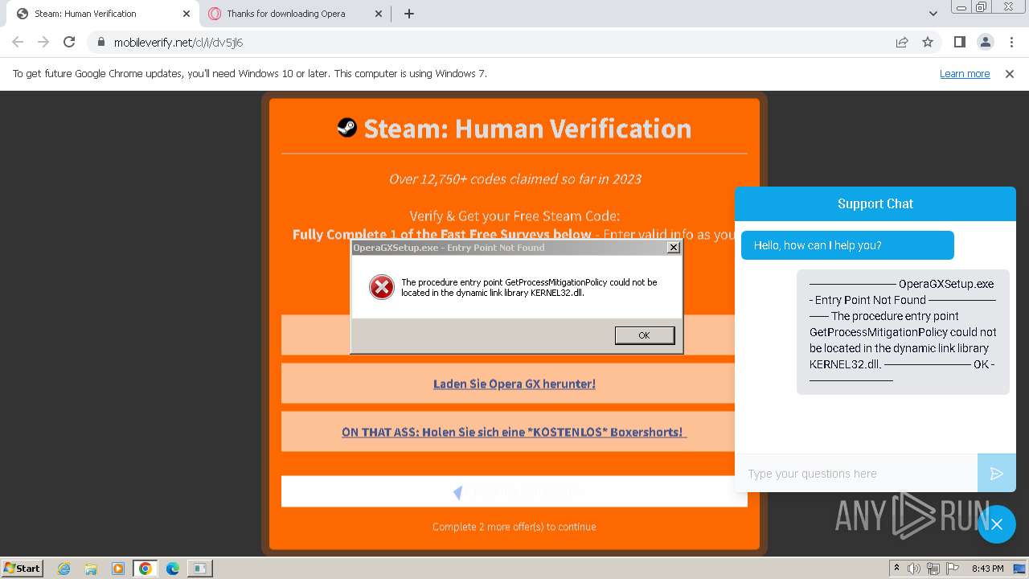The width and height of the screenshot is (1029, 579).
Task: Open Windows Media Player from taskbar
Action: (118, 569)
